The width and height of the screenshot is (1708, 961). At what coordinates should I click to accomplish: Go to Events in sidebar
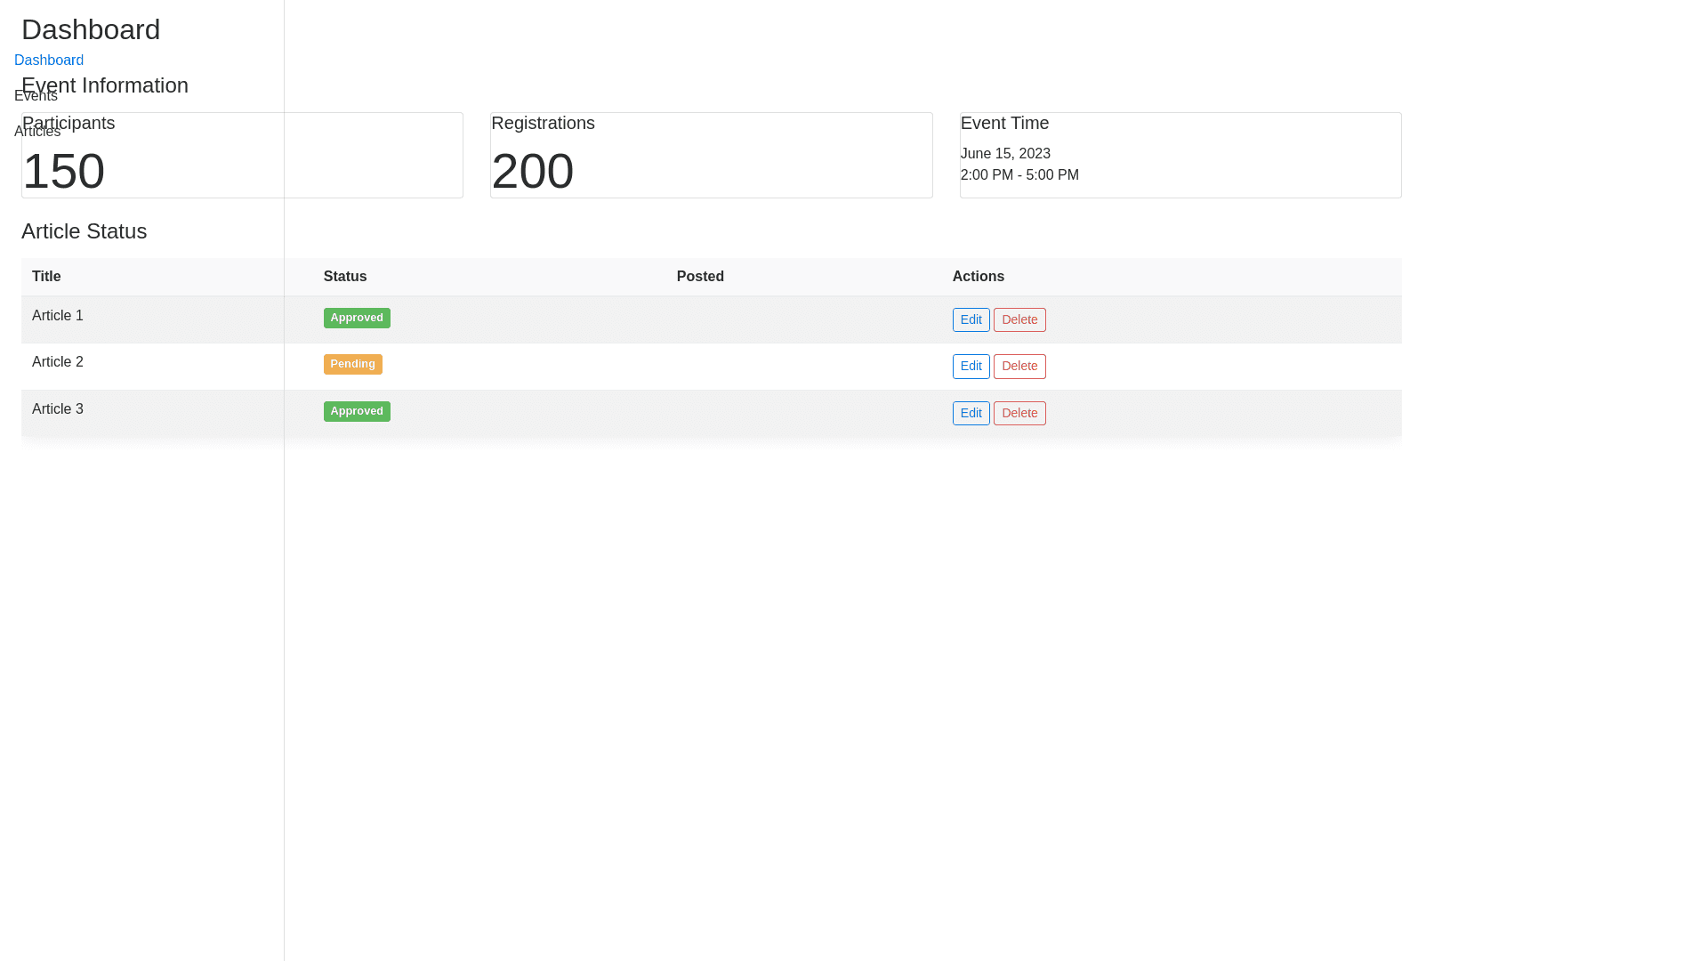[x=36, y=96]
